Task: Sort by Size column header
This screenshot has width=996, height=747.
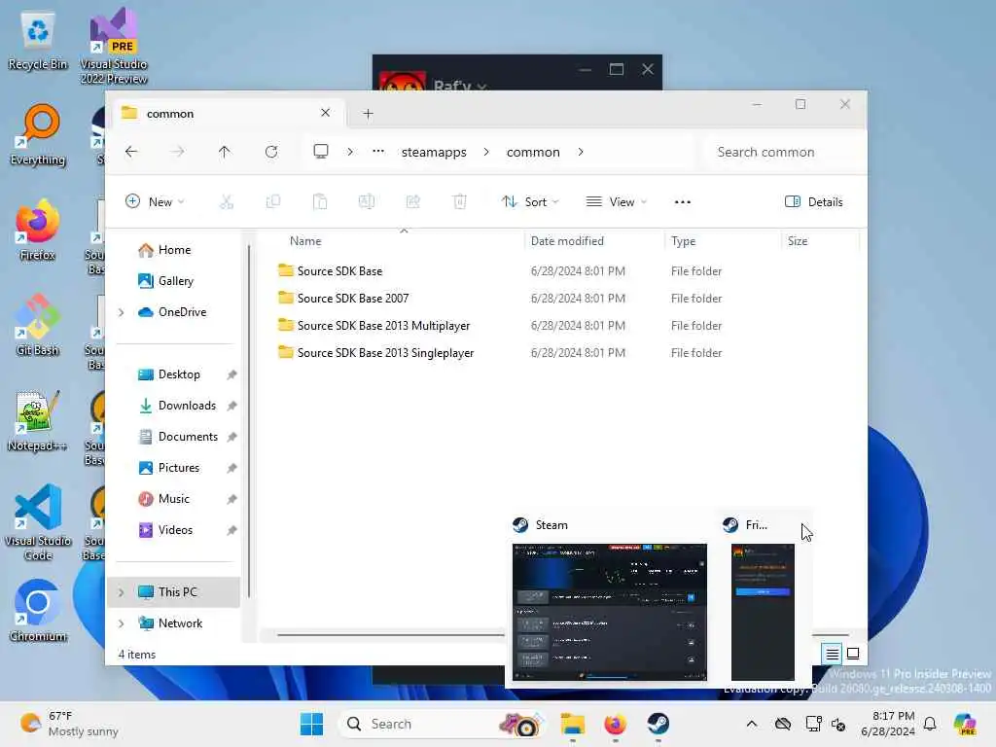Action: point(819,241)
